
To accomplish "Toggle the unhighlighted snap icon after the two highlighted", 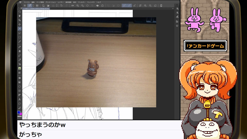I will click(x=134, y=5).
